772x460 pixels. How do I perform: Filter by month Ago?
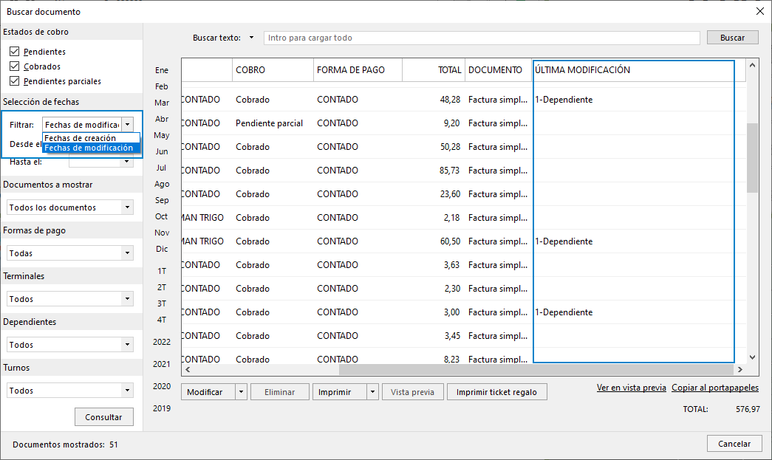coord(162,184)
